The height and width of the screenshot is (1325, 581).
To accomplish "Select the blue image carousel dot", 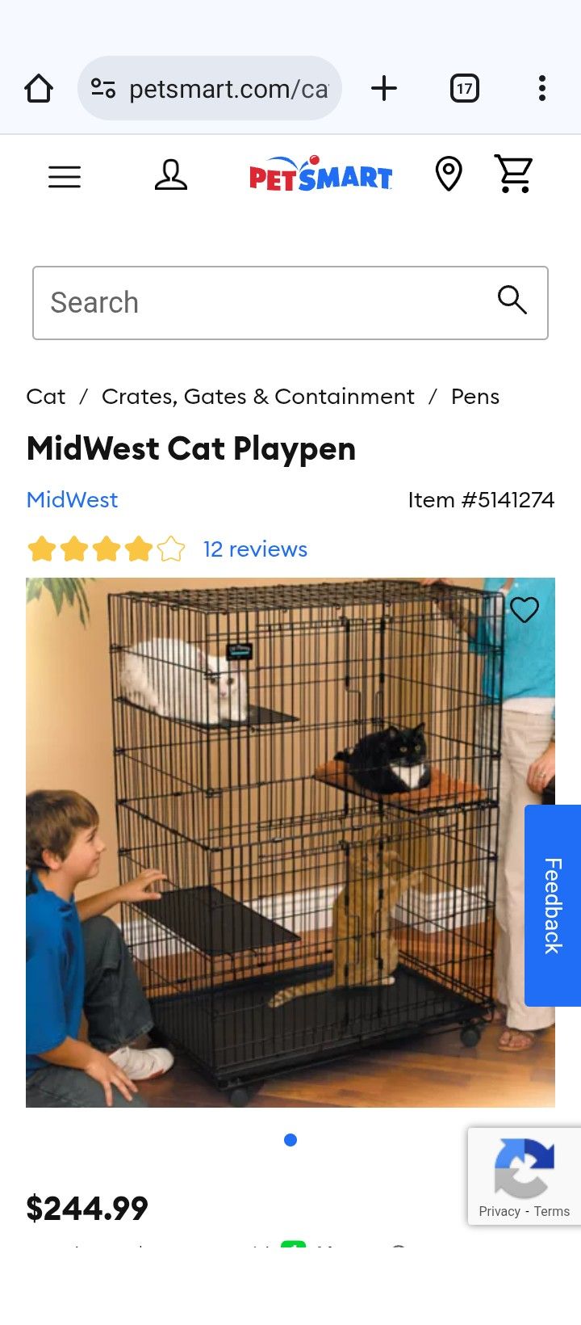I will tap(290, 1140).
